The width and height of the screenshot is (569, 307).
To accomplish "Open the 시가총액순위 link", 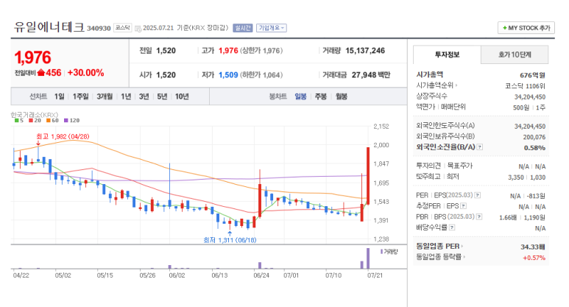I will 437,85.
